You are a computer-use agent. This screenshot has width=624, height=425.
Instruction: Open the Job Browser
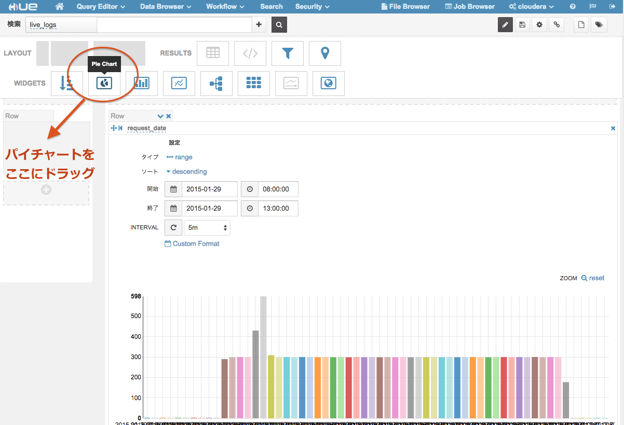(x=470, y=7)
